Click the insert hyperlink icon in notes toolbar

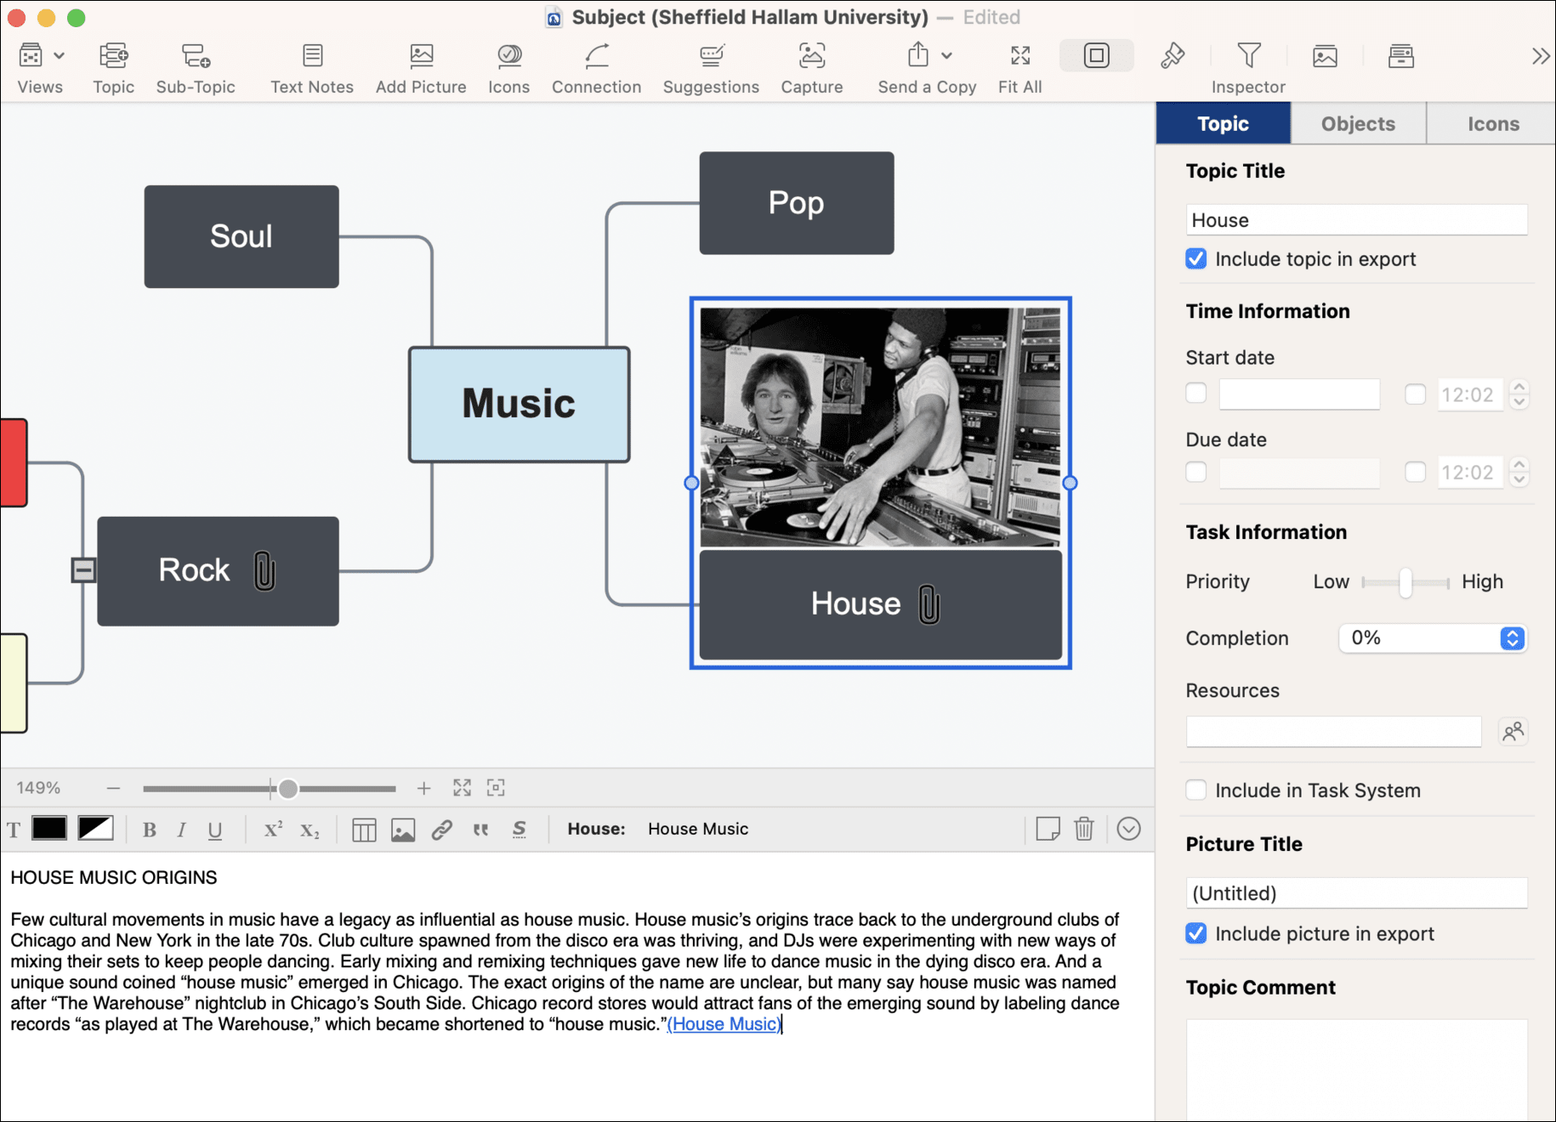click(x=441, y=830)
